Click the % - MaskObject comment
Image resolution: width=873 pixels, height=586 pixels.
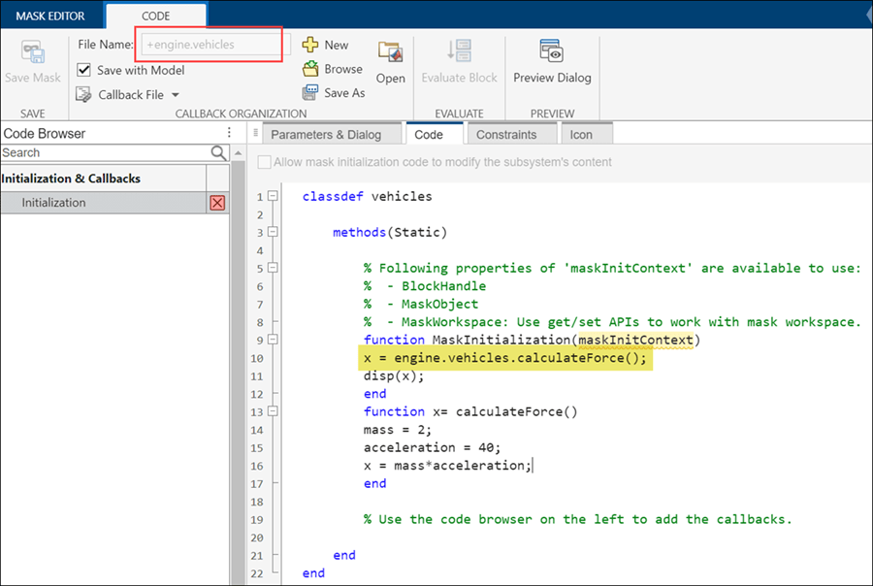click(421, 304)
